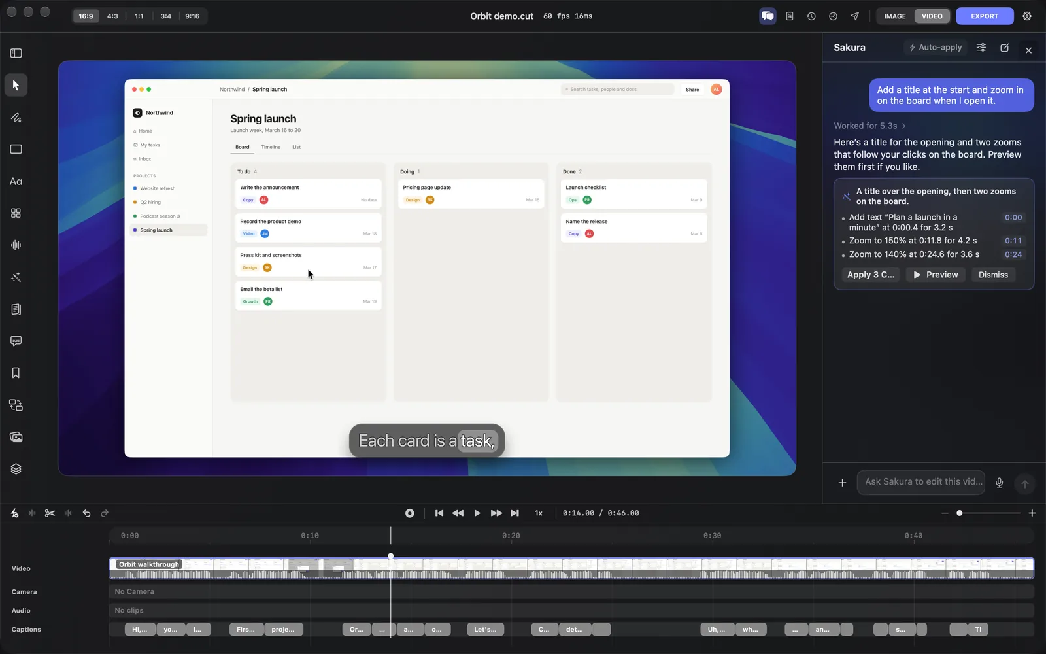Dismiss Sakura's suggestions
This screenshot has width=1046, height=654.
(x=993, y=275)
